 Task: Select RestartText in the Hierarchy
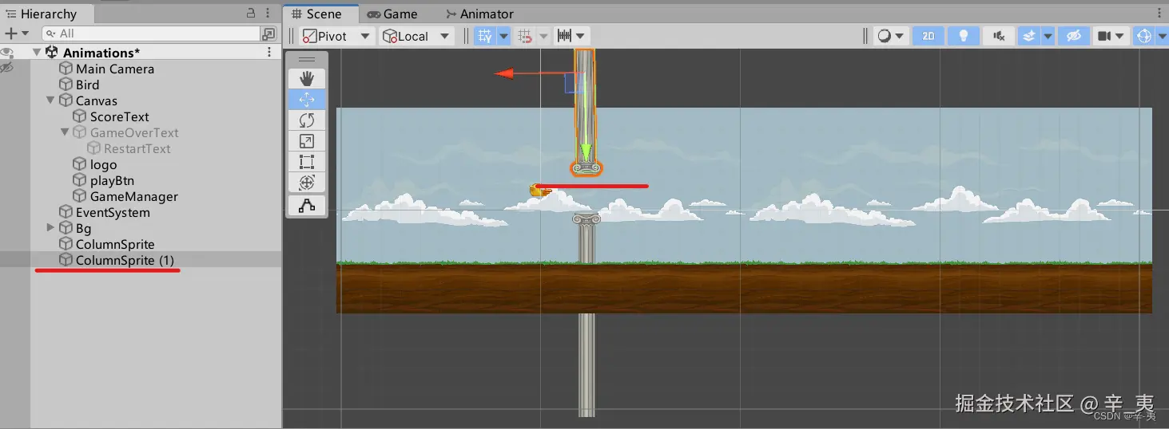point(137,148)
